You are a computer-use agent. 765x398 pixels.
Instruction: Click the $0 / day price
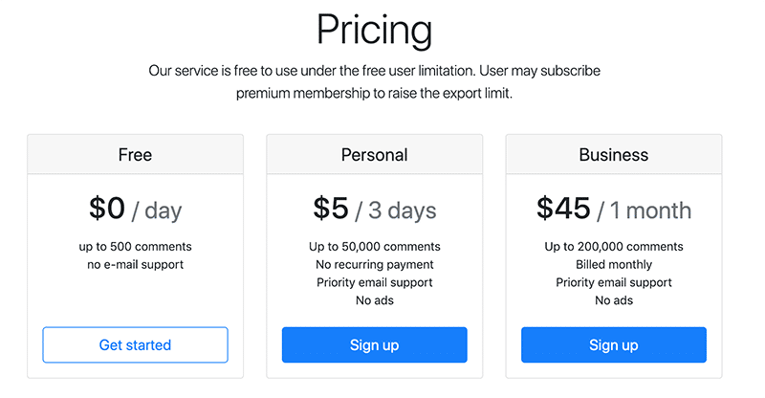135,209
